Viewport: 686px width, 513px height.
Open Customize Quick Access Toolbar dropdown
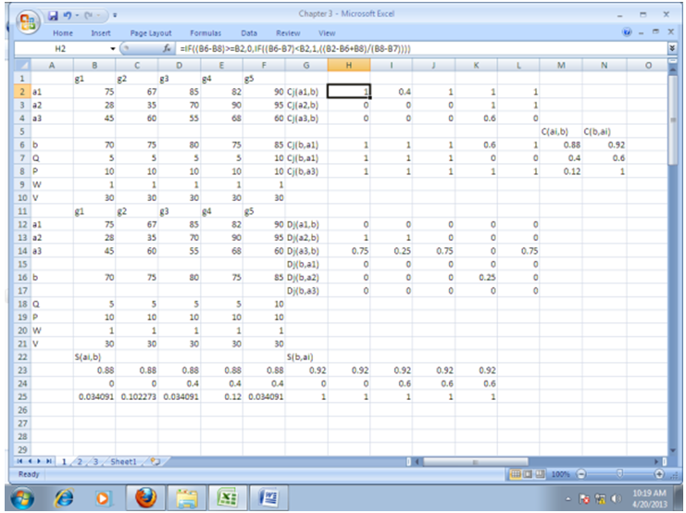(114, 15)
